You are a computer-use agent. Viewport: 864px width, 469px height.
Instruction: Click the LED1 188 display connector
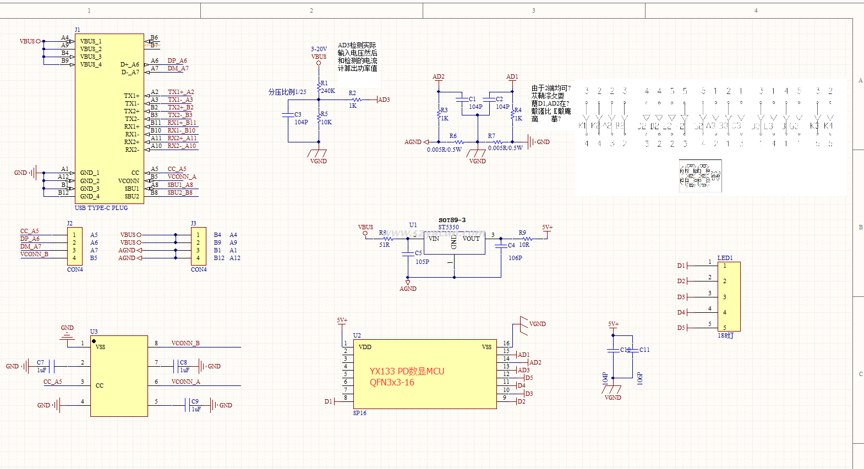click(x=729, y=296)
